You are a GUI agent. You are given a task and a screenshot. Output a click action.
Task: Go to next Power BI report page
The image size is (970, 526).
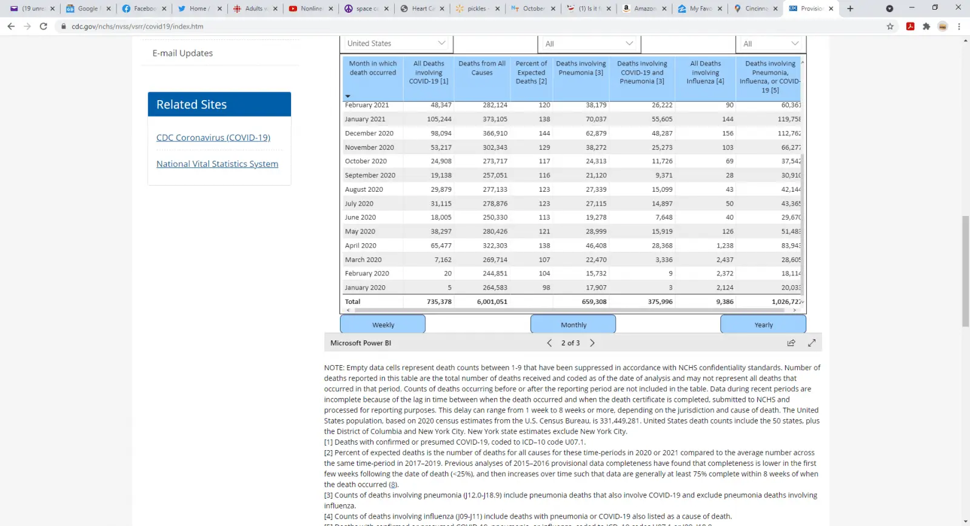pyautogui.click(x=592, y=343)
